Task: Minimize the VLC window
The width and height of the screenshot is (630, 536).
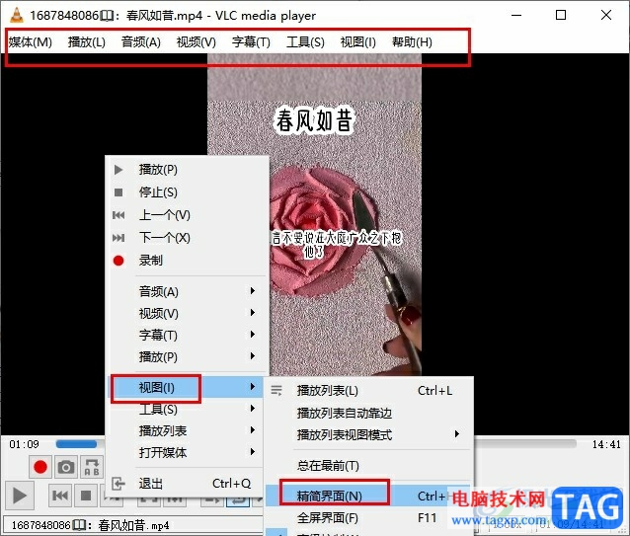Action: (x=516, y=15)
